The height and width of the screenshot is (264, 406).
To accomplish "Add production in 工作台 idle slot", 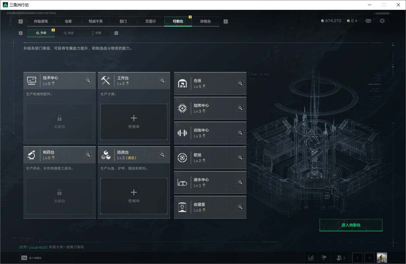I will [134, 122].
